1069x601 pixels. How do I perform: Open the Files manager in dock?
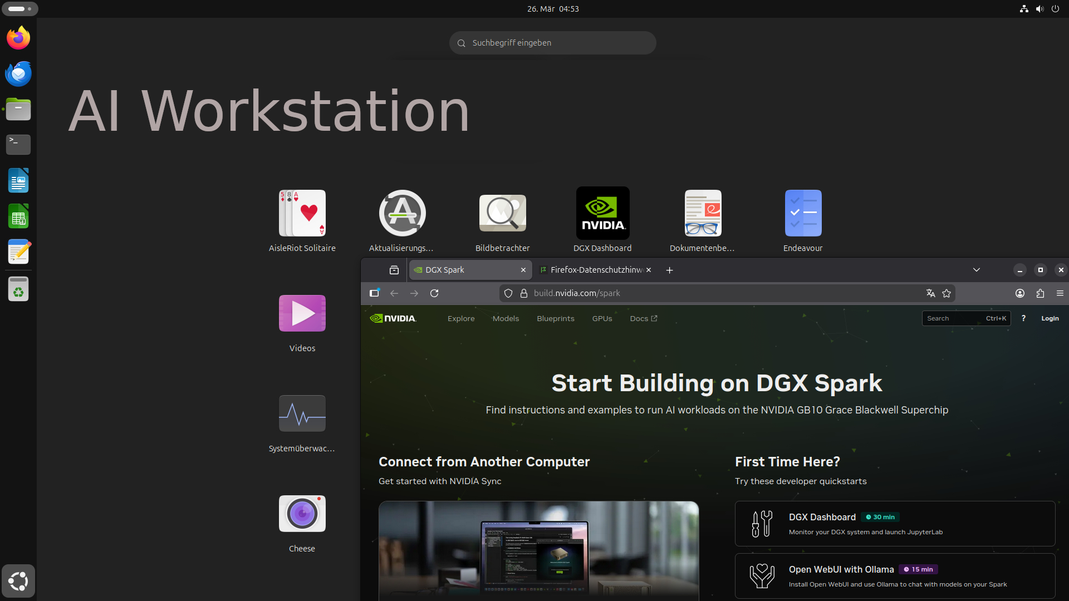pyautogui.click(x=18, y=109)
